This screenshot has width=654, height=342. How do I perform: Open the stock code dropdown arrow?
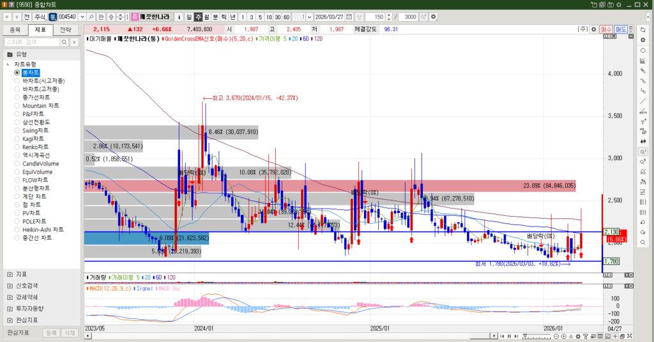tap(82, 17)
